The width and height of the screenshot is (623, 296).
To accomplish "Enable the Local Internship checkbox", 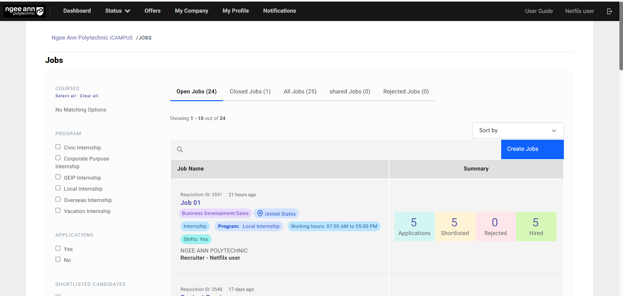I will point(58,188).
